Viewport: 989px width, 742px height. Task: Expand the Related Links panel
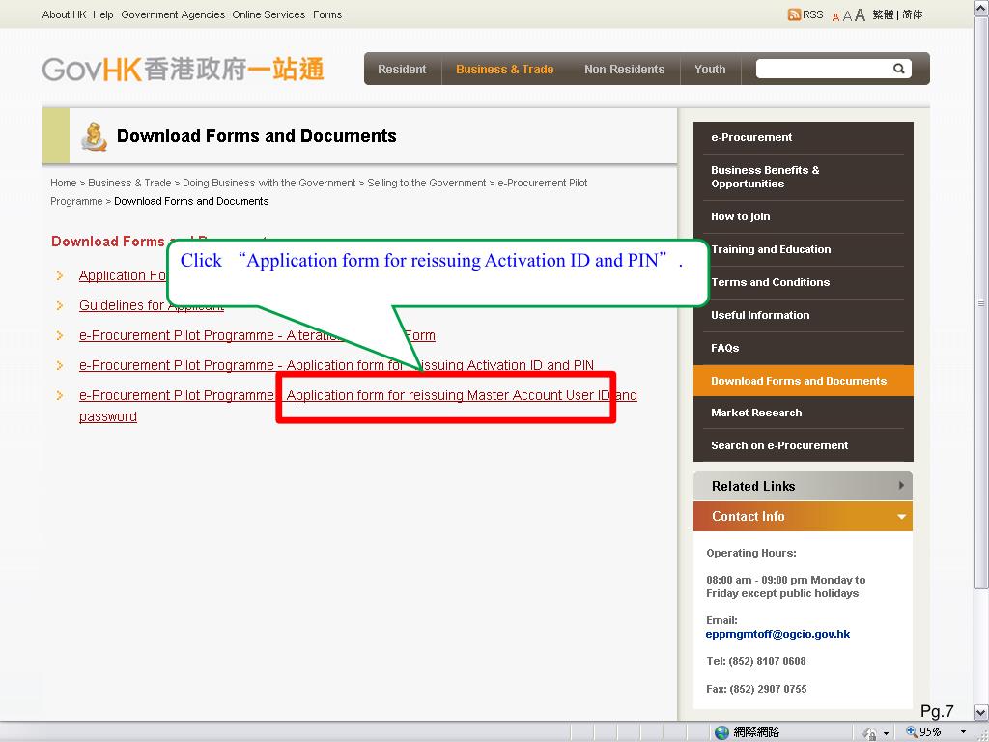[803, 486]
